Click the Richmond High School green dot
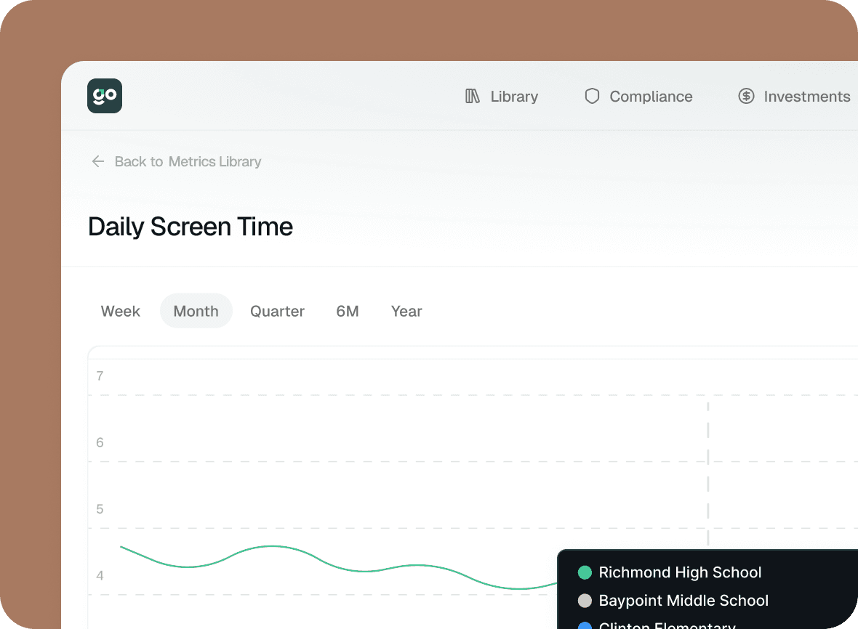Image resolution: width=858 pixels, height=629 pixels. (x=585, y=572)
